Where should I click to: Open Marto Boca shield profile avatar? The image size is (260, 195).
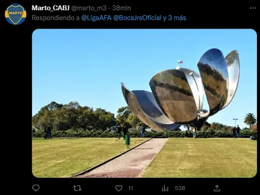pyautogui.click(x=16, y=14)
